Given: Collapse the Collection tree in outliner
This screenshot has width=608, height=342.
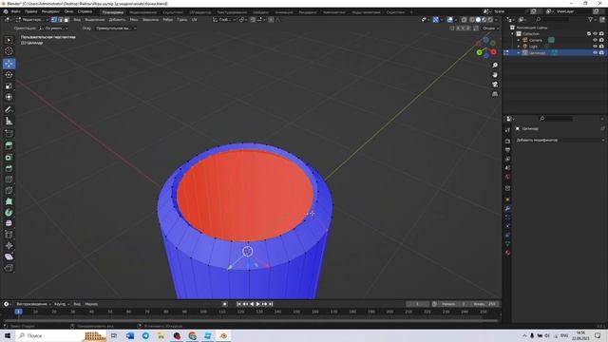Looking at the screenshot, I should pyautogui.click(x=513, y=34).
